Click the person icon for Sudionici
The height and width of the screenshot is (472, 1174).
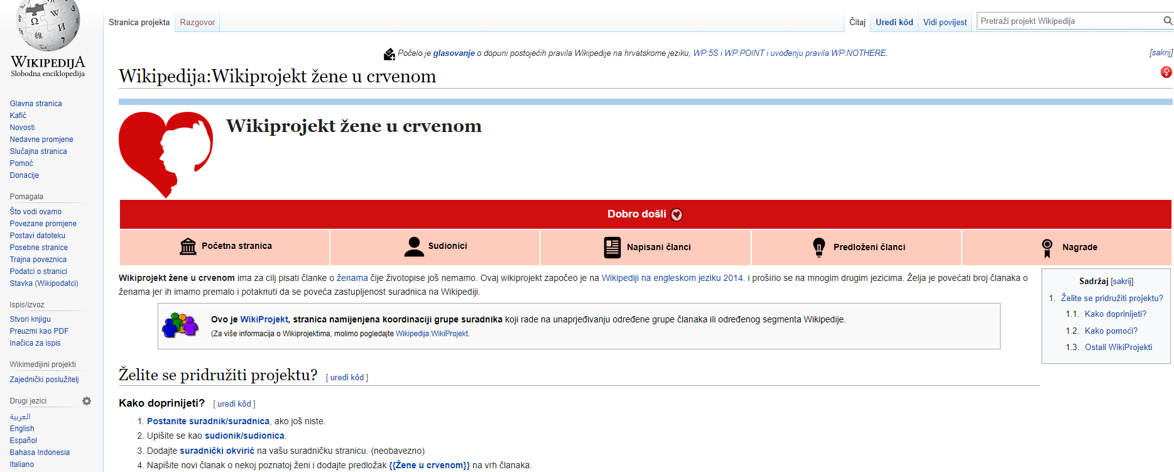pos(414,246)
